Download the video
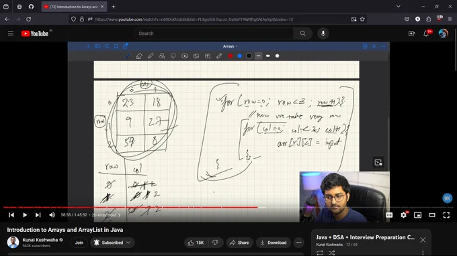Screen dimensions: 457x256 pos(274,243)
